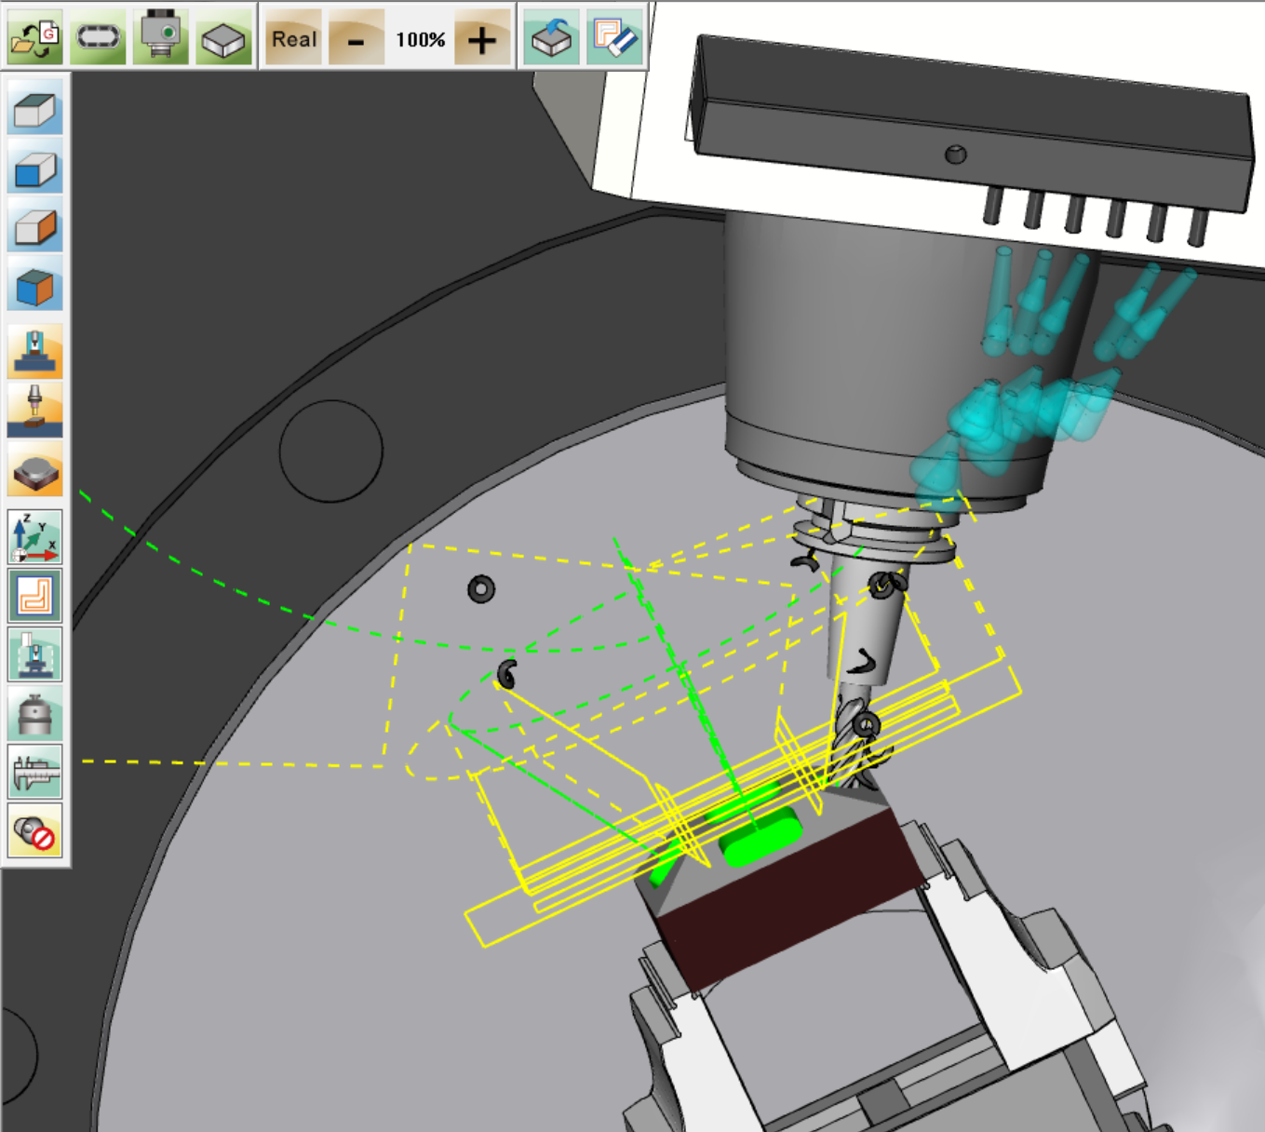1265x1132 pixels.
Task: Toggle the gray spindle head visibility icon
Action: [35, 713]
